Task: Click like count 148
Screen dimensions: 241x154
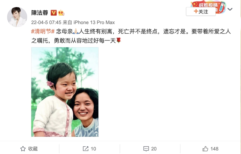Action: pyautogui.click(x=214, y=149)
